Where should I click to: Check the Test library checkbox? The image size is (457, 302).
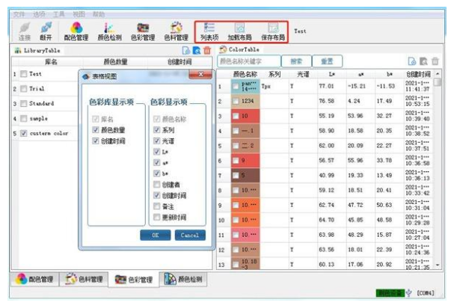24,74
